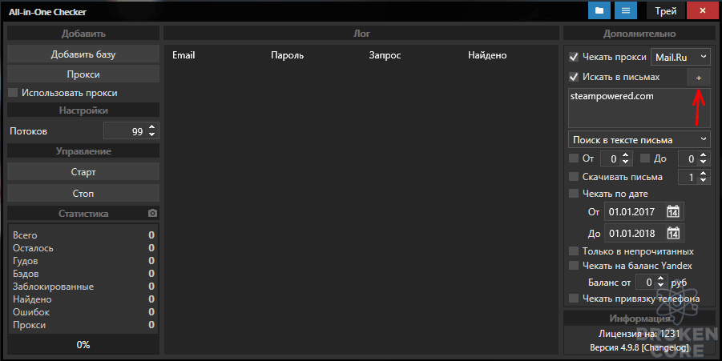Decrease Потоков thread count

[152, 134]
